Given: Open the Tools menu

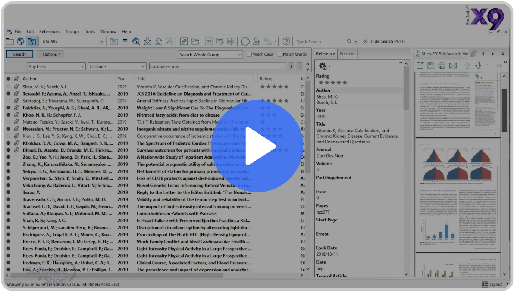Looking at the screenshot, I should (x=90, y=32).
